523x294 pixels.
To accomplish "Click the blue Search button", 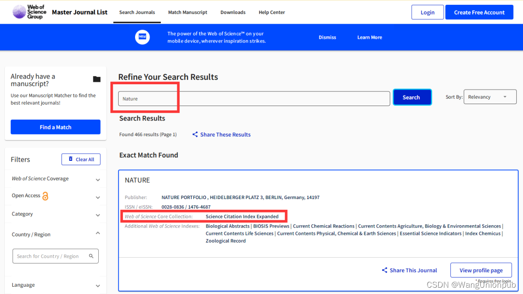I will (x=412, y=97).
